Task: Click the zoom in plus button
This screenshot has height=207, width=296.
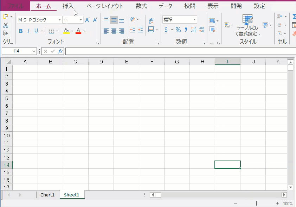Action: click(278, 203)
